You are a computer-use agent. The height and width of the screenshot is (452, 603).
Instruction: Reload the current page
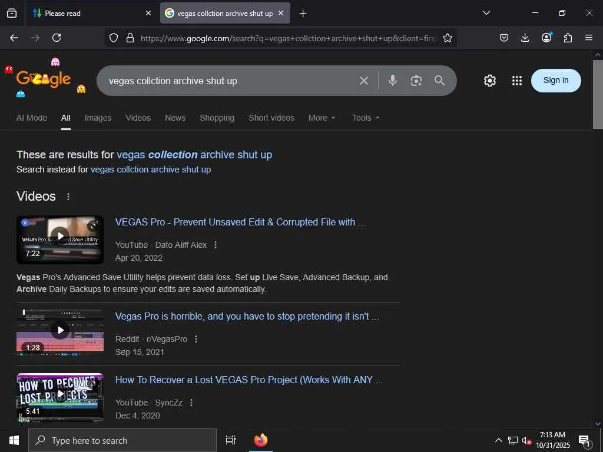tap(57, 38)
